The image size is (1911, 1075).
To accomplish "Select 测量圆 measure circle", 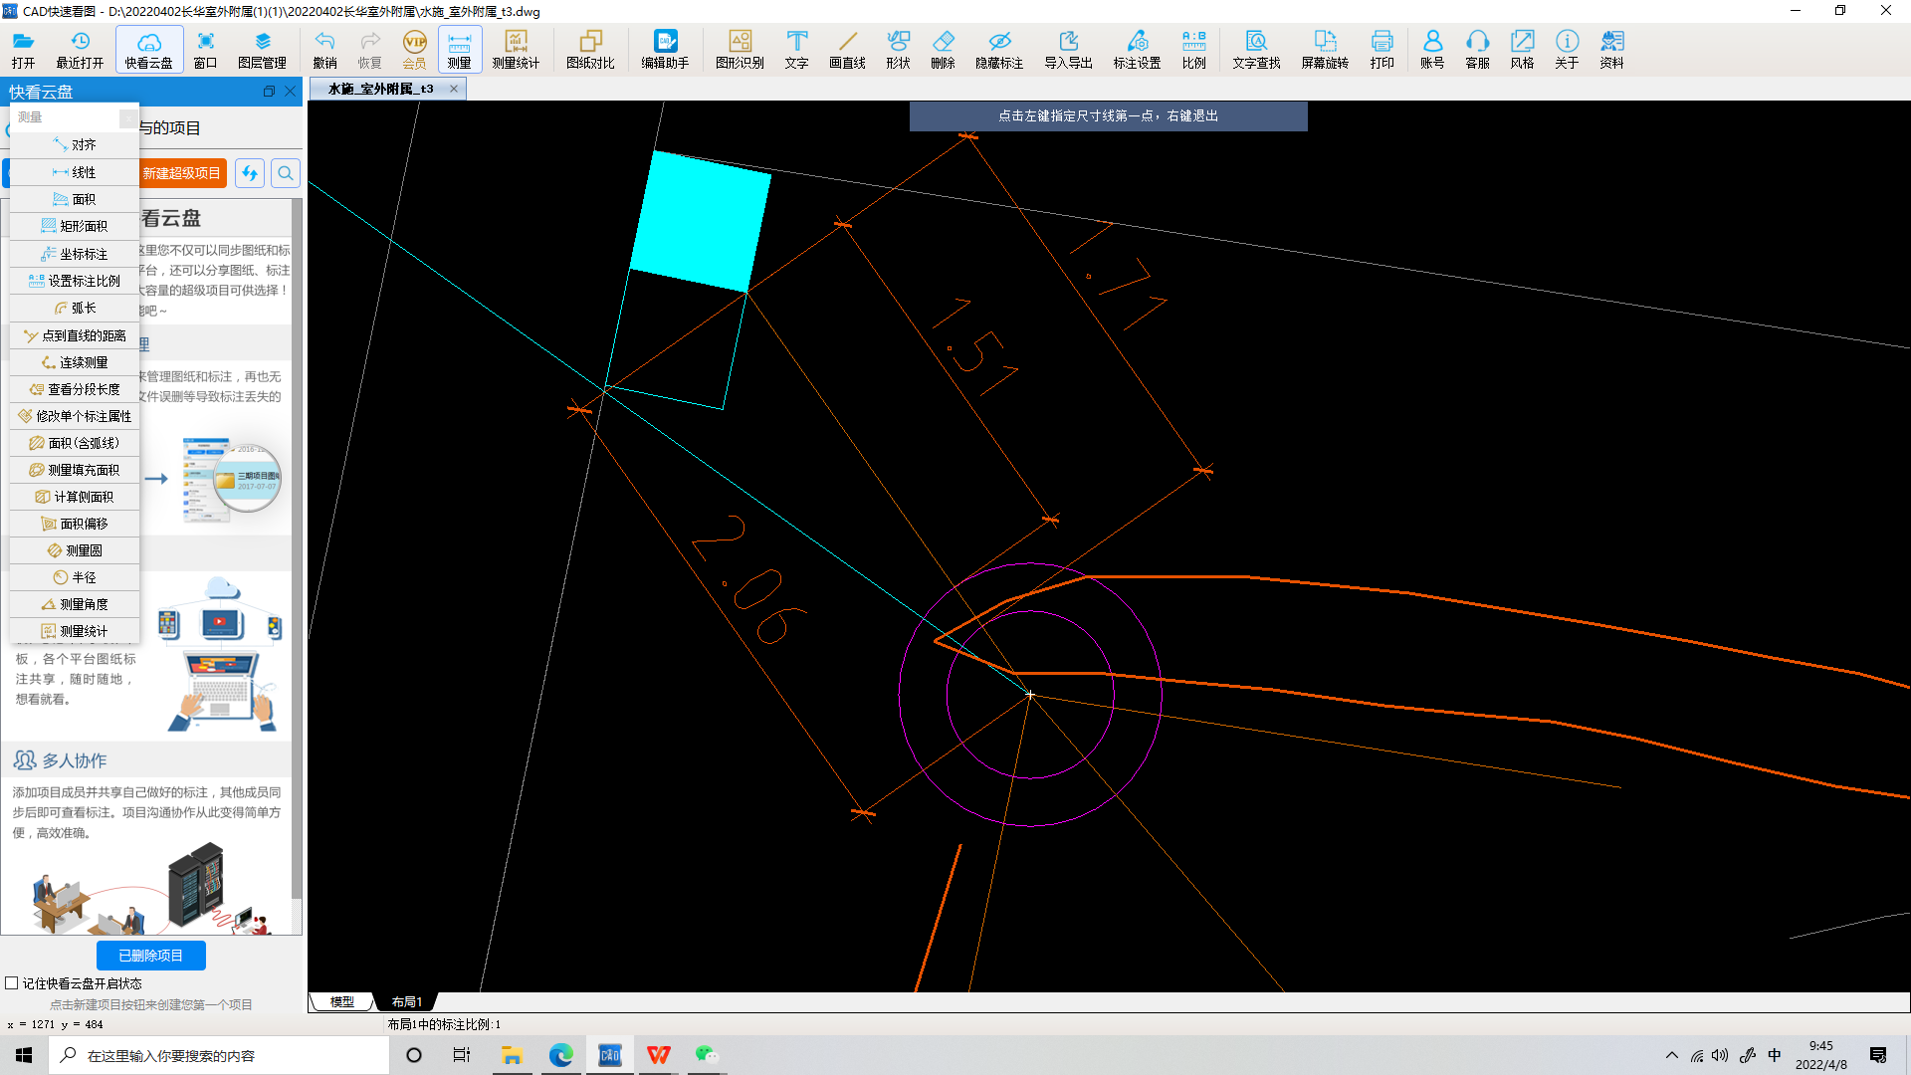I will tap(75, 550).
